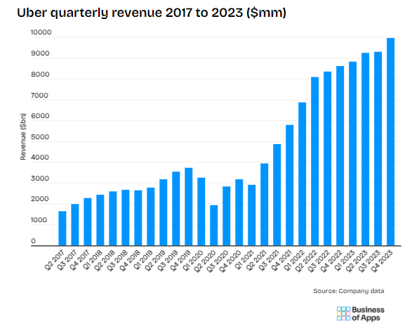
Task: Click the 'Q4 2021' x-axis label
Action: (x=282, y=261)
